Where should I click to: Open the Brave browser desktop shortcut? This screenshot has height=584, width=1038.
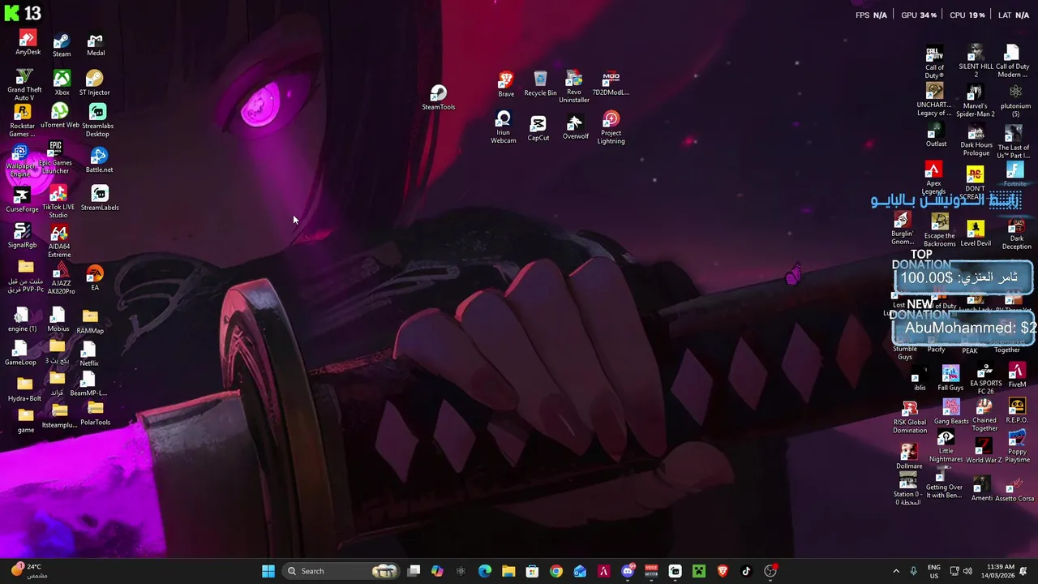point(506,84)
